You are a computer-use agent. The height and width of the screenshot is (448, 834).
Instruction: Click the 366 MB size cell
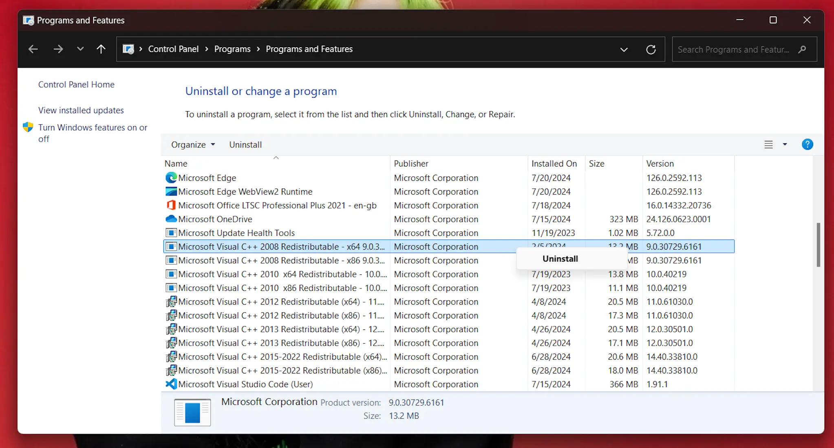point(624,384)
